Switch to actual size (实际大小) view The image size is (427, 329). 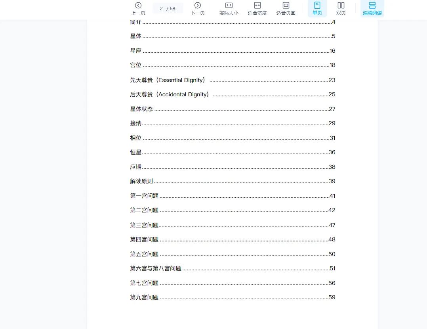pos(228,9)
